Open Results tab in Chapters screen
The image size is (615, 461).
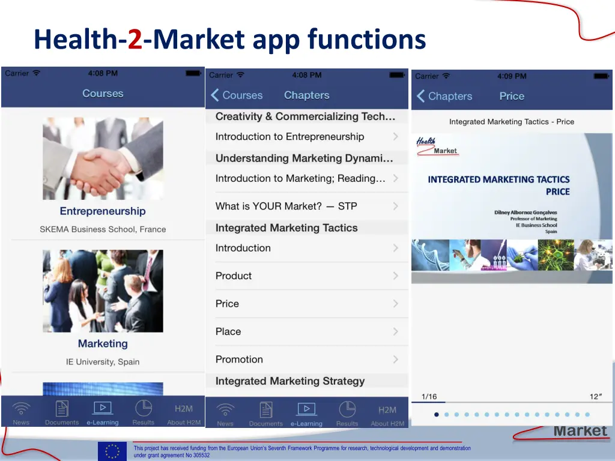pos(347,414)
